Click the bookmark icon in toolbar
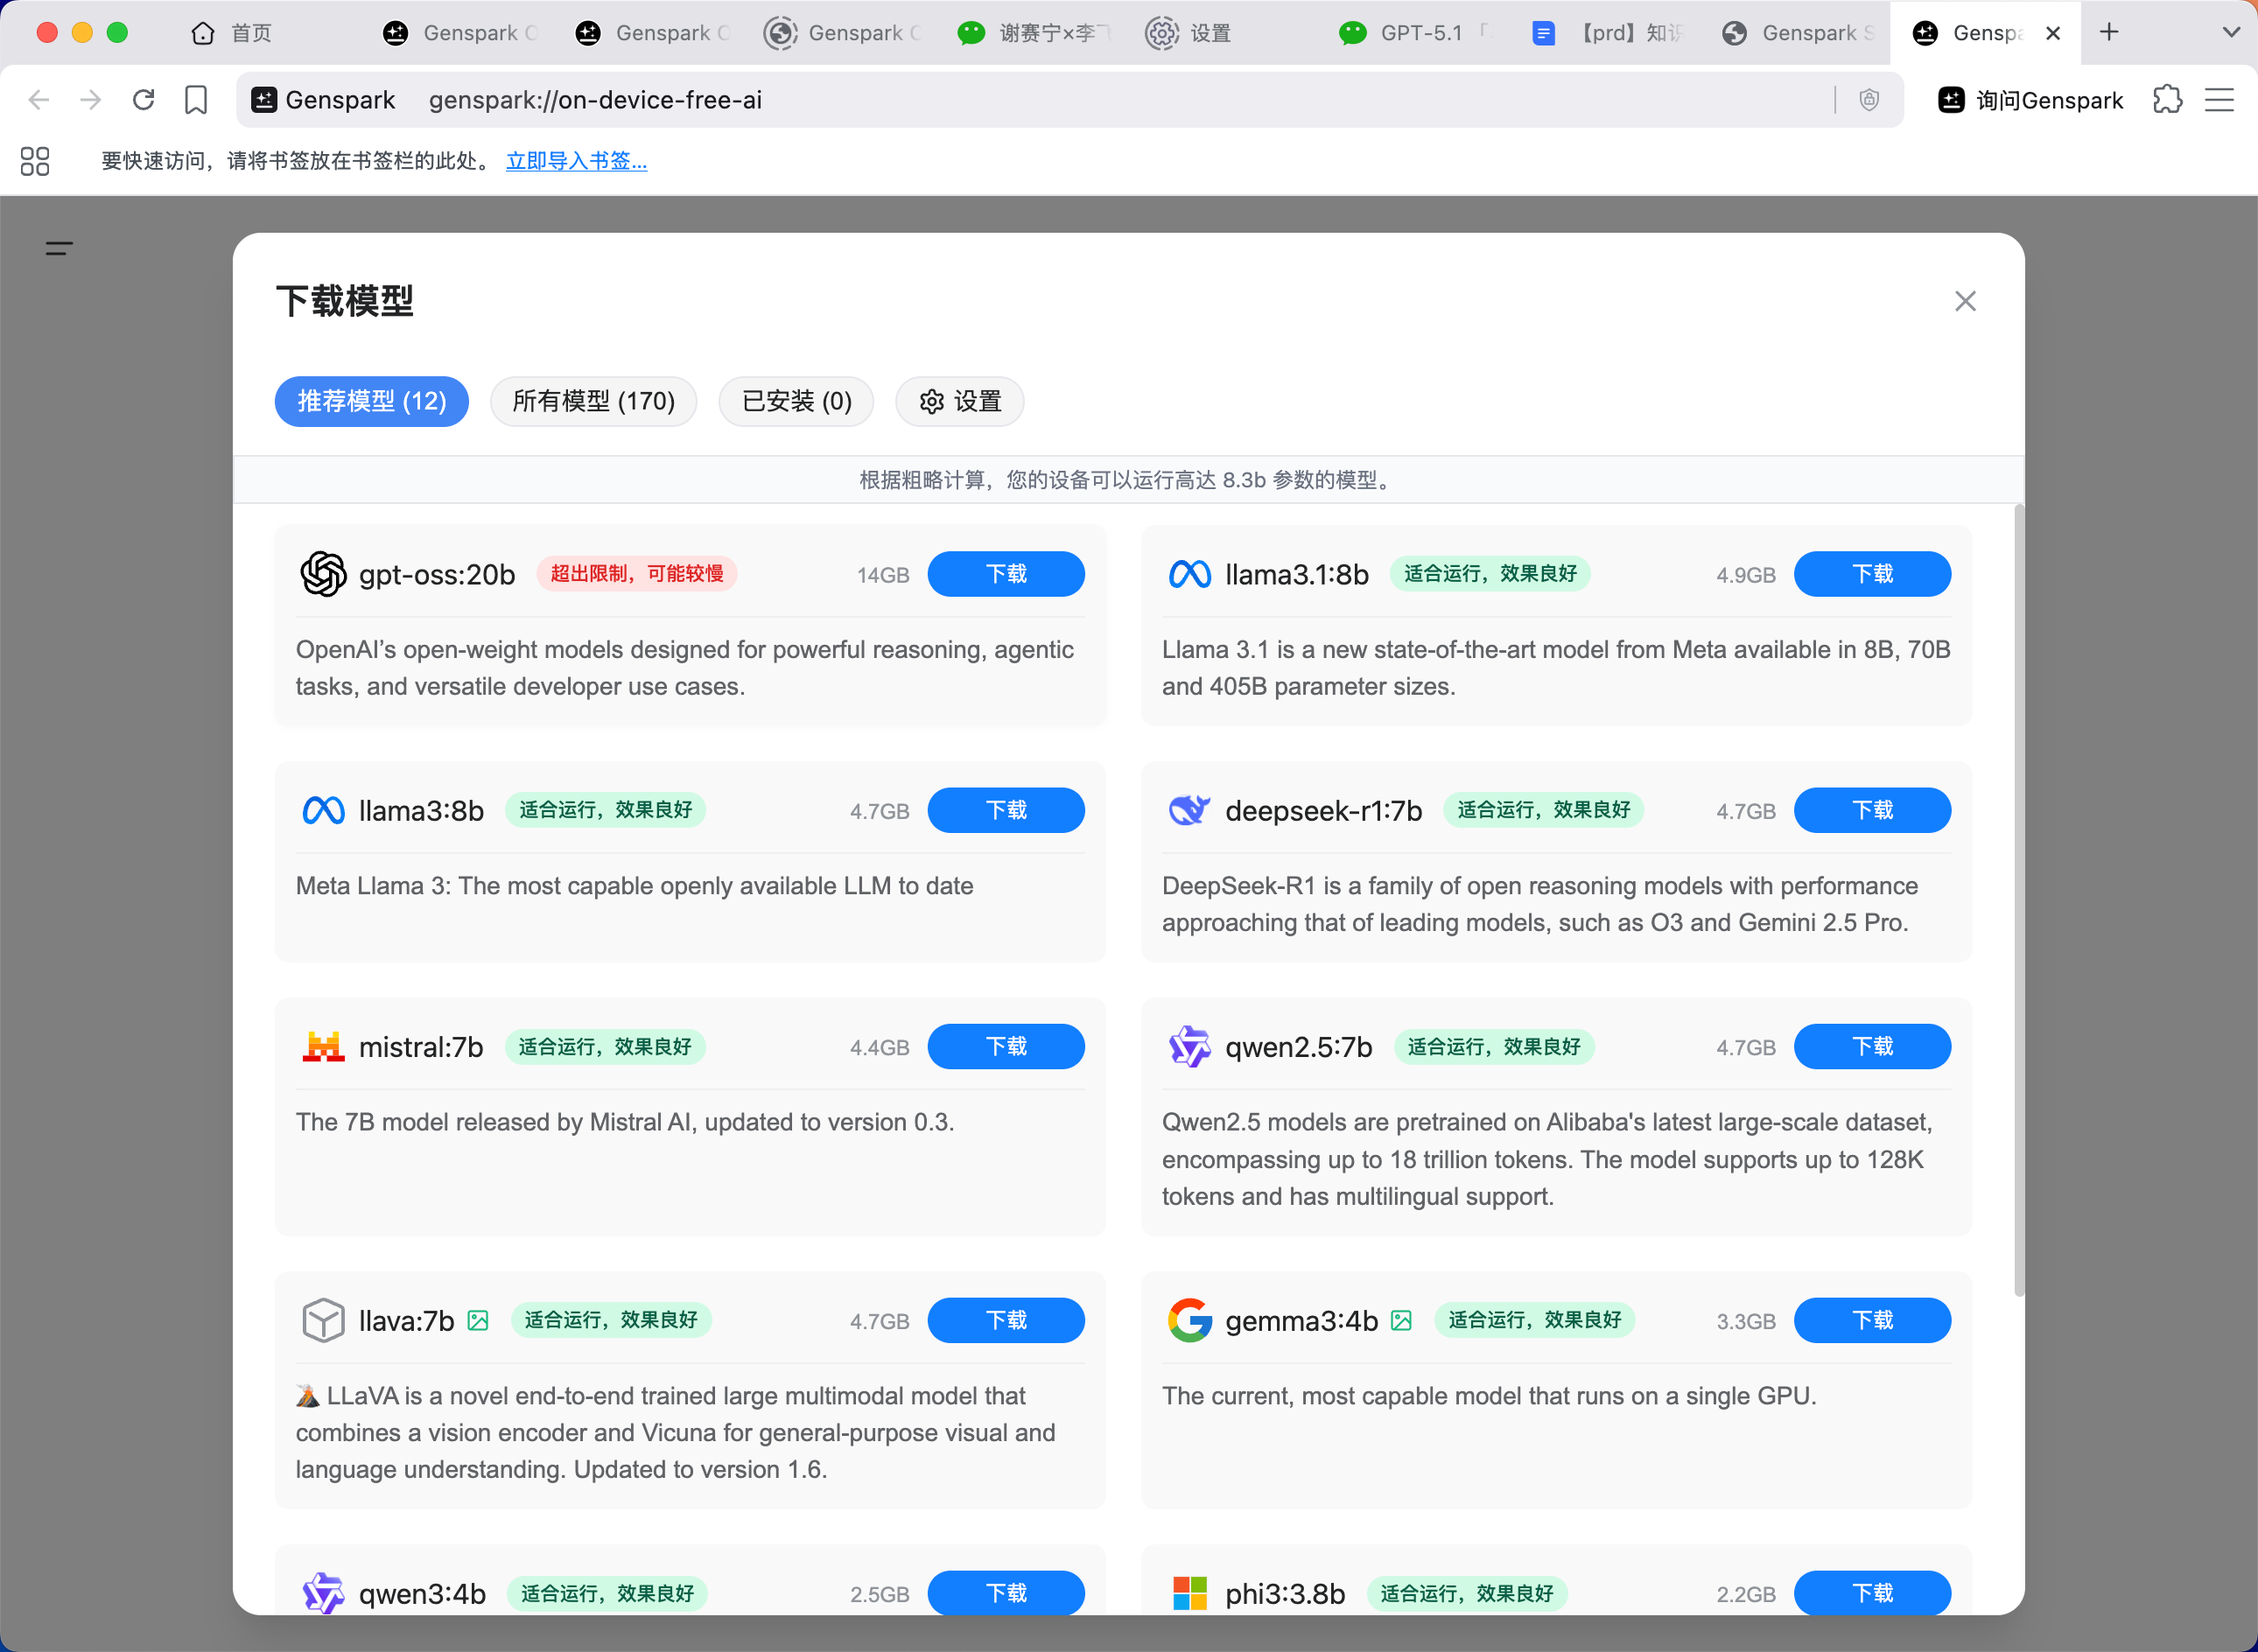The width and height of the screenshot is (2258, 1652). (x=196, y=100)
